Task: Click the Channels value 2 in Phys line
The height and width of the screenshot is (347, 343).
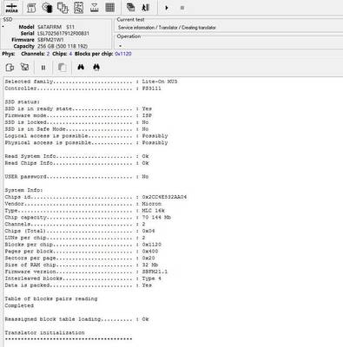Action: coord(48,54)
